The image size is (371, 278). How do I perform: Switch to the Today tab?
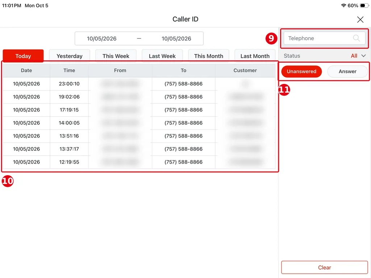pos(23,56)
